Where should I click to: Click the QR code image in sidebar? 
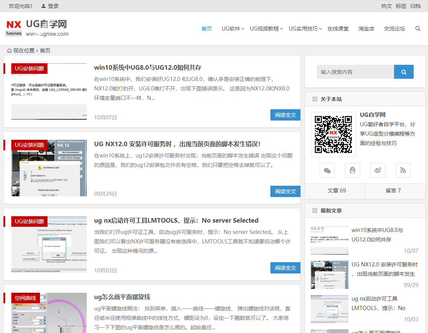pyautogui.click(x=333, y=134)
